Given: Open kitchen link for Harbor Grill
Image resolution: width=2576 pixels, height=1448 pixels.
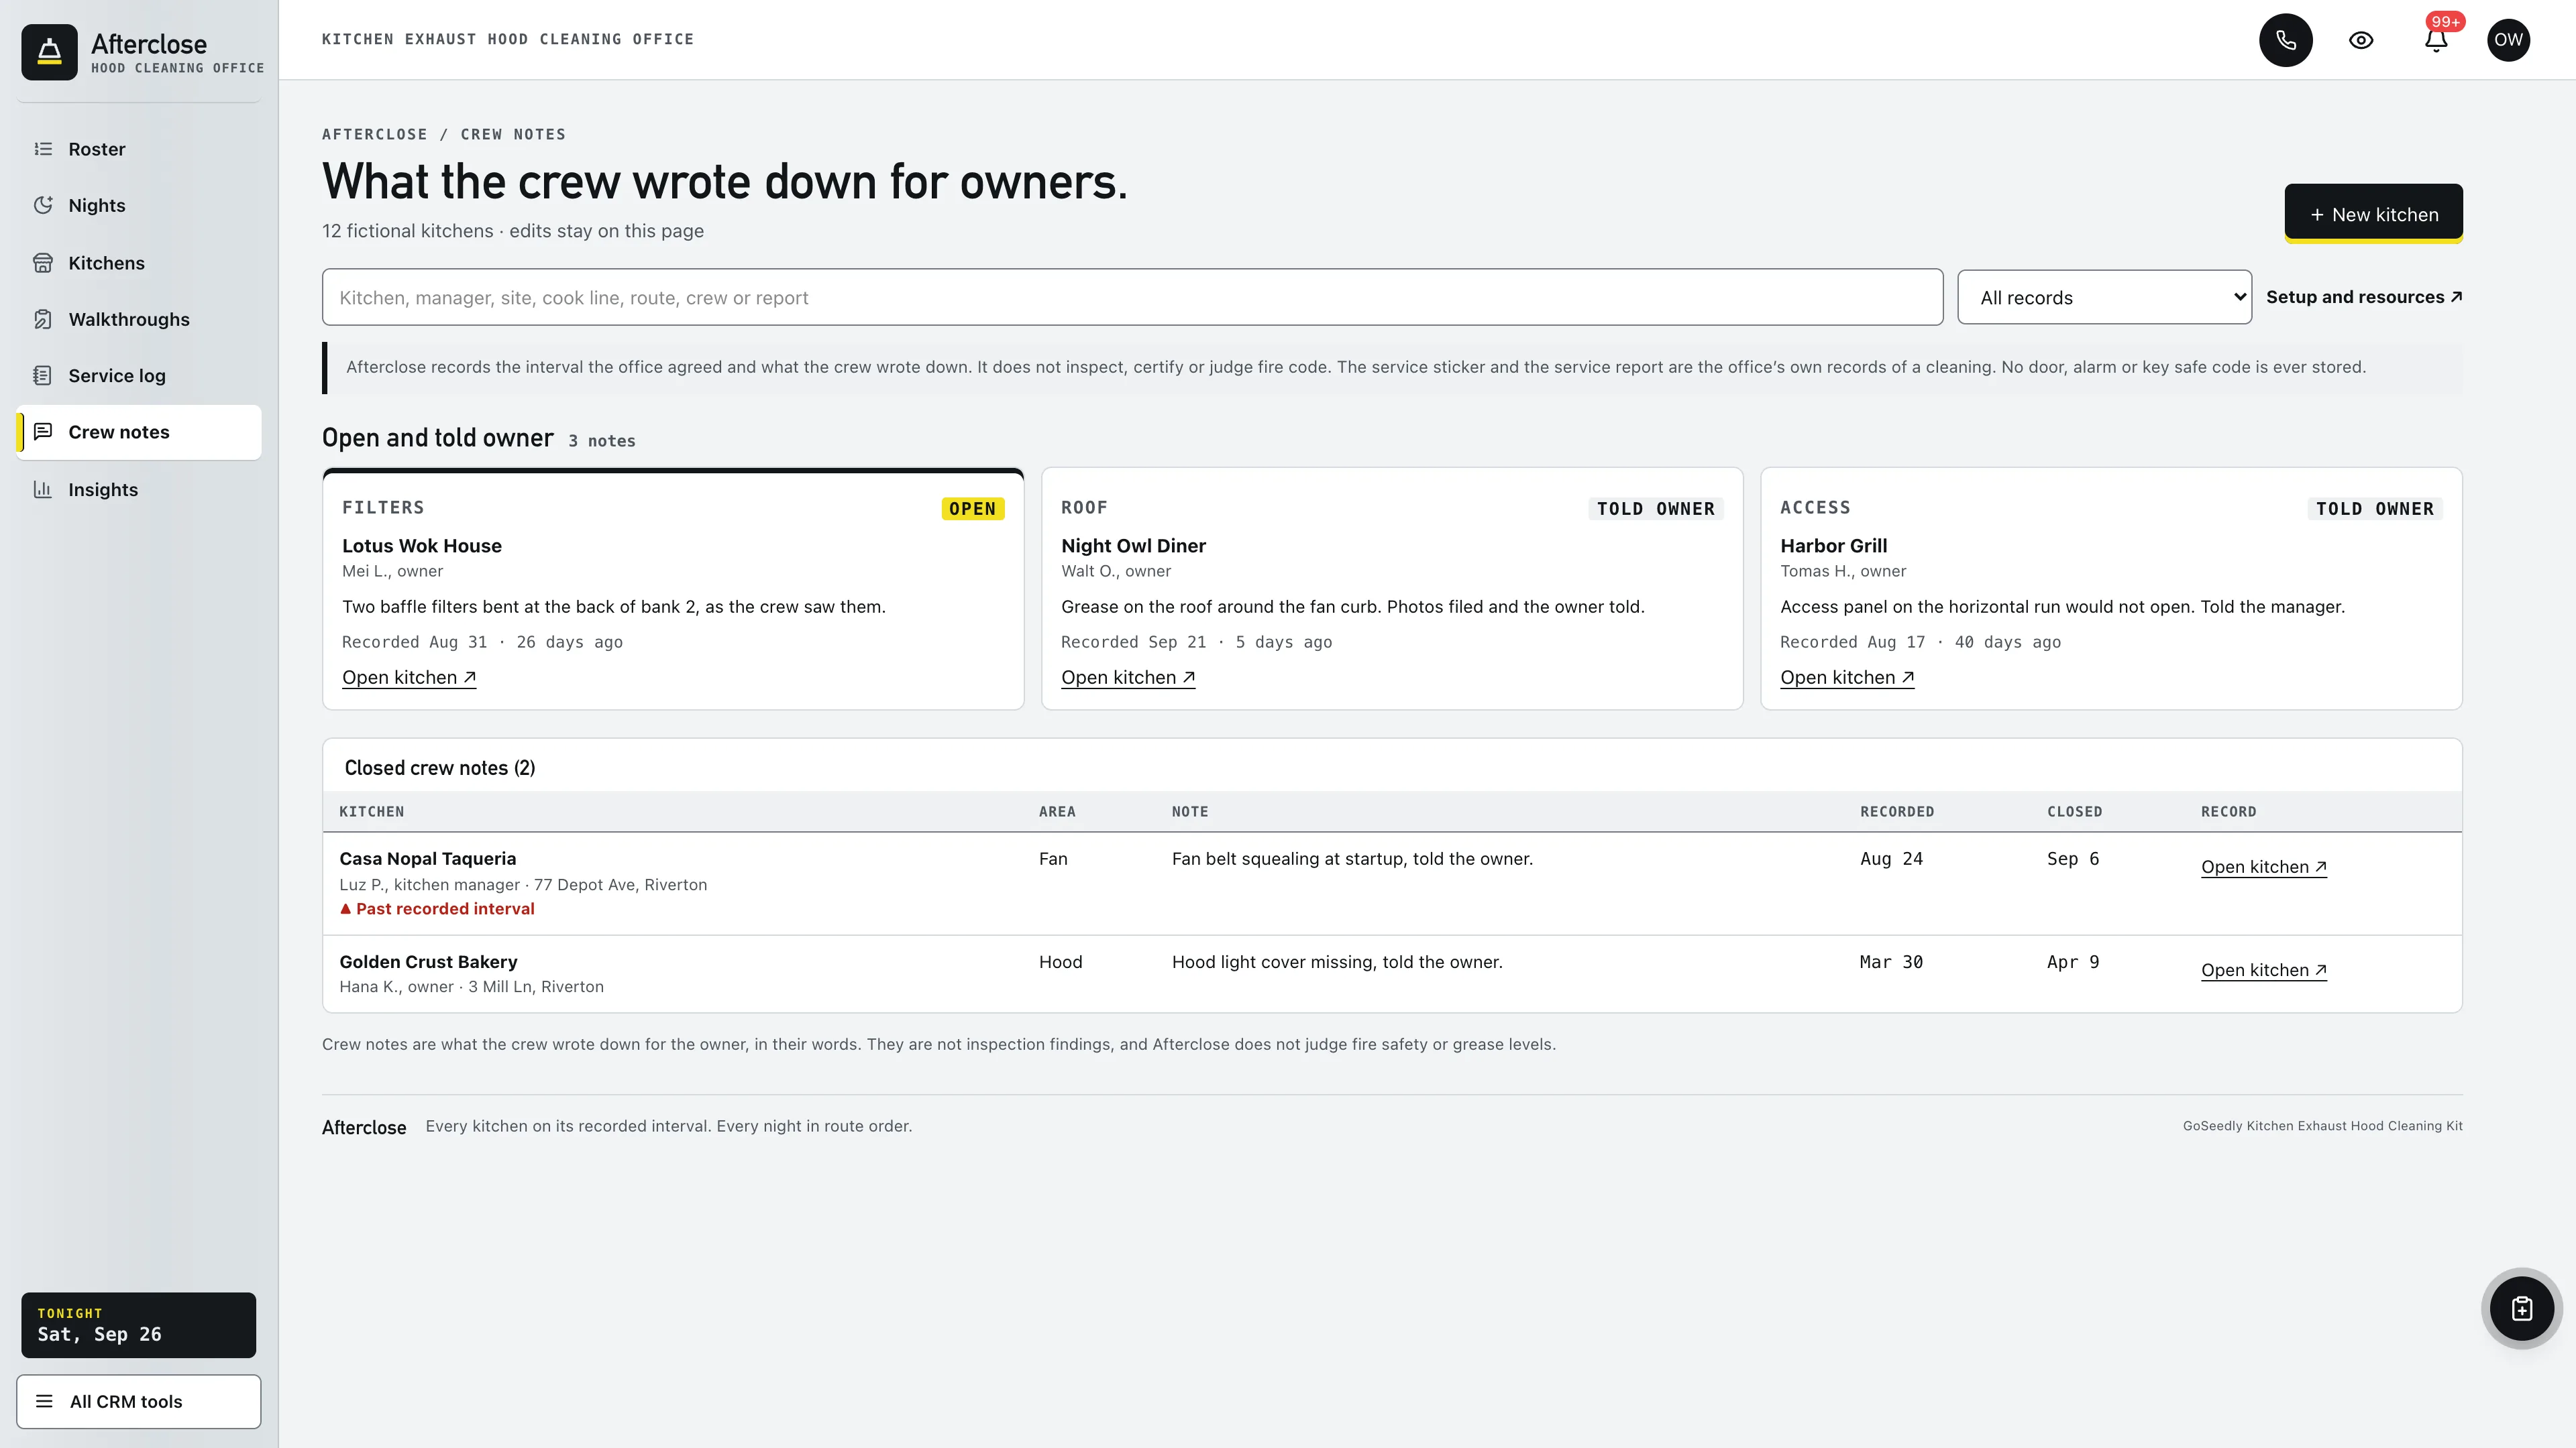Looking at the screenshot, I should coord(1847,678).
